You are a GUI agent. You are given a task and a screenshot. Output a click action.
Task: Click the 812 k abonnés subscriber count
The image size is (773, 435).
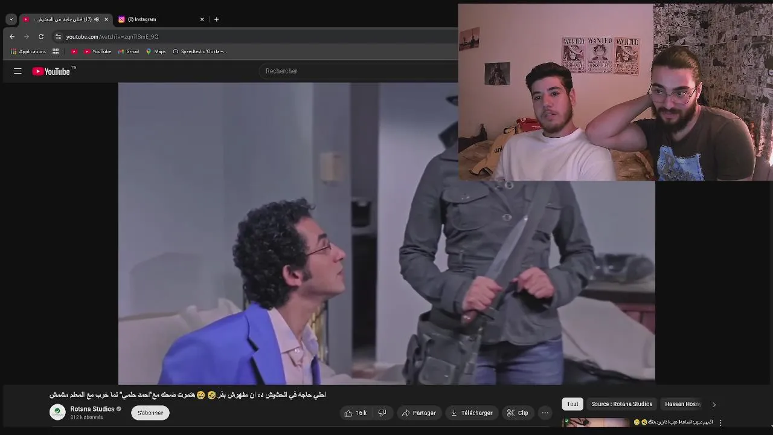pyautogui.click(x=86, y=417)
